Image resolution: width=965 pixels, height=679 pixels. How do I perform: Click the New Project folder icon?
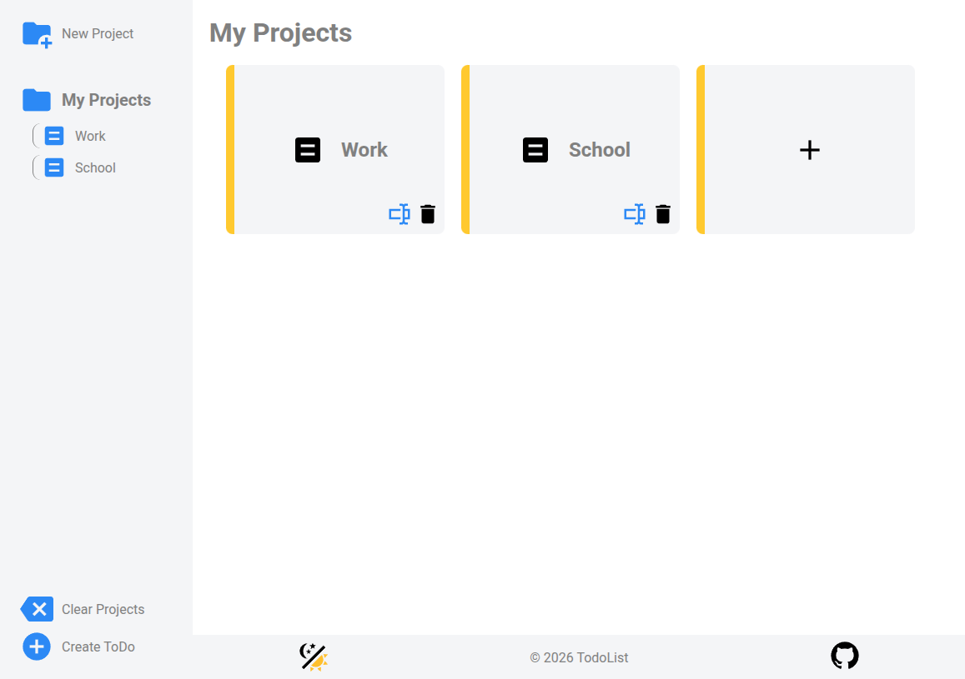[x=37, y=34]
